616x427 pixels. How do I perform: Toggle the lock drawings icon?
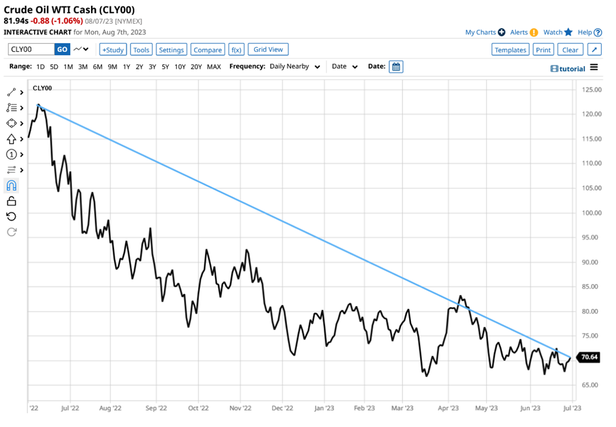click(x=12, y=202)
